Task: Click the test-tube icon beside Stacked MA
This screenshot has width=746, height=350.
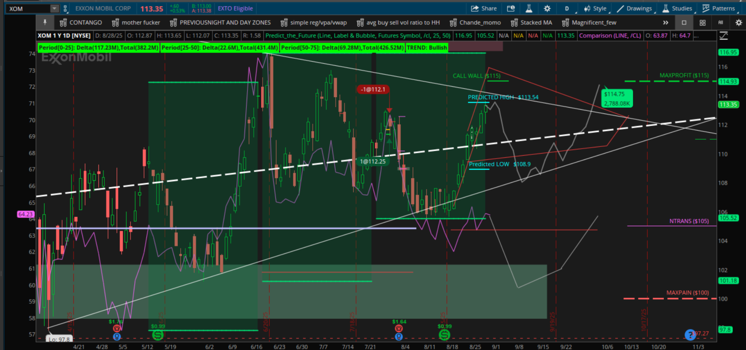Action: click(514, 23)
